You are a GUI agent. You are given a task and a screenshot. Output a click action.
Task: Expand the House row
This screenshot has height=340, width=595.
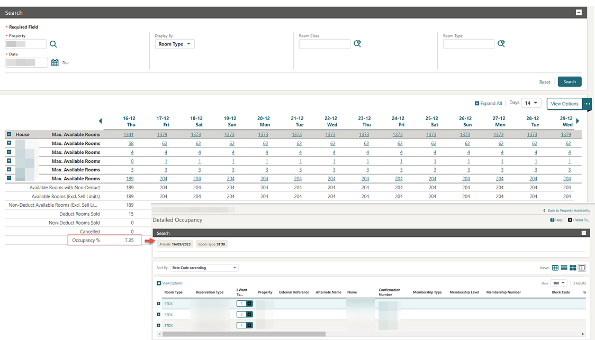pyautogui.click(x=9, y=135)
